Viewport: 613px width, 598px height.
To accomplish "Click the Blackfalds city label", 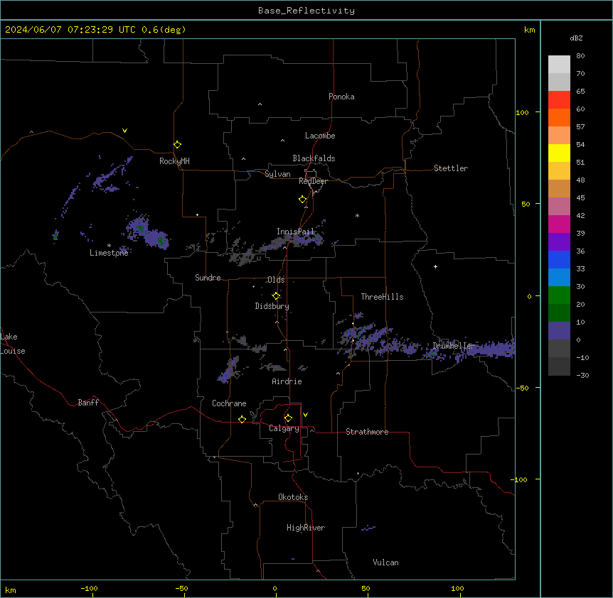I will click(314, 158).
